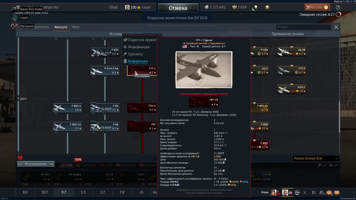Select the premium F7F-3 aircraft card
The height and width of the screenshot is (200, 356).
point(292,71)
